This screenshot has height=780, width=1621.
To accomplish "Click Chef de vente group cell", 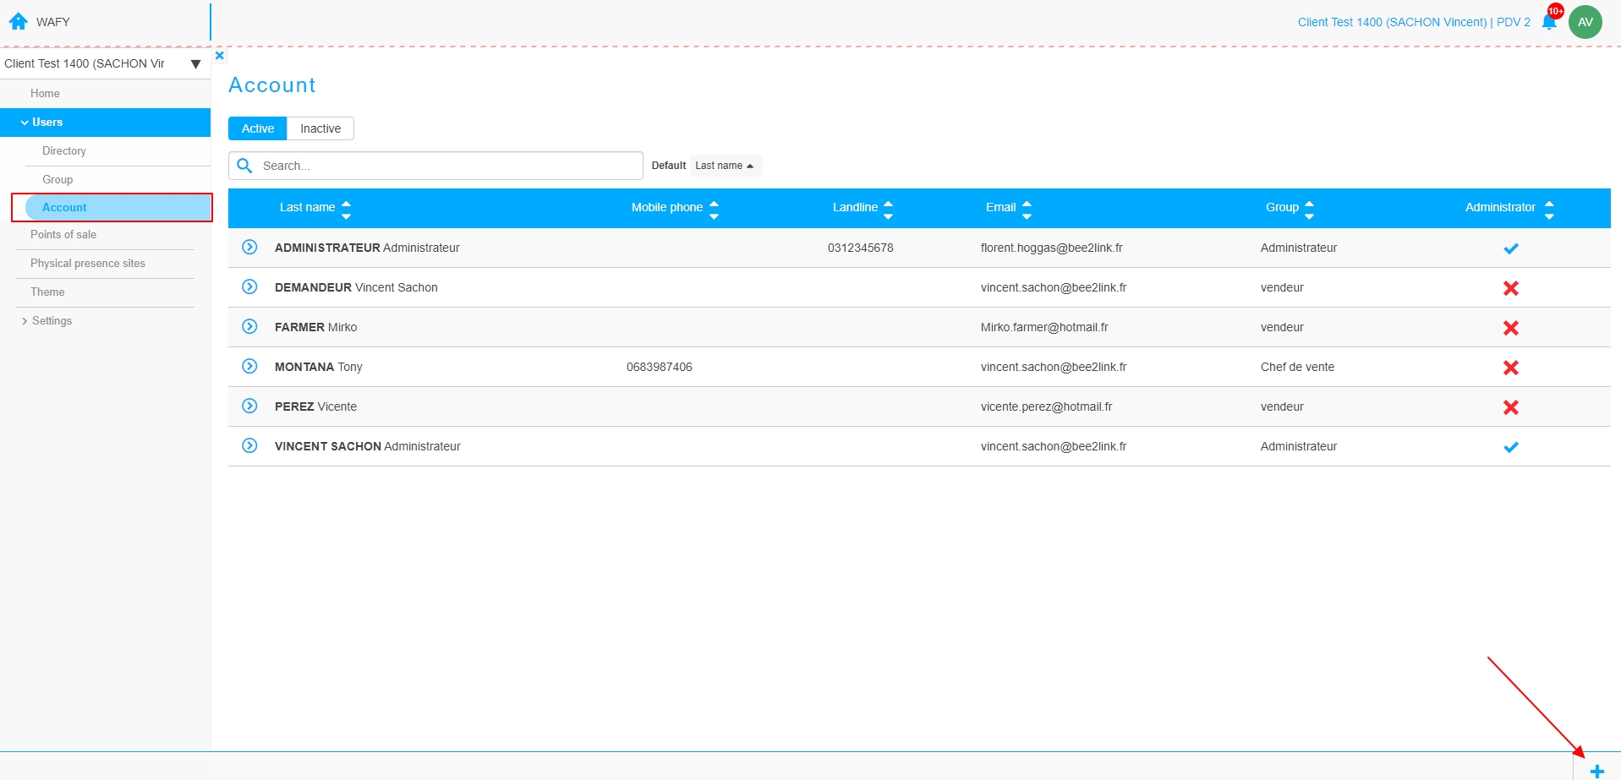I will pyautogui.click(x=1297, y=367).
